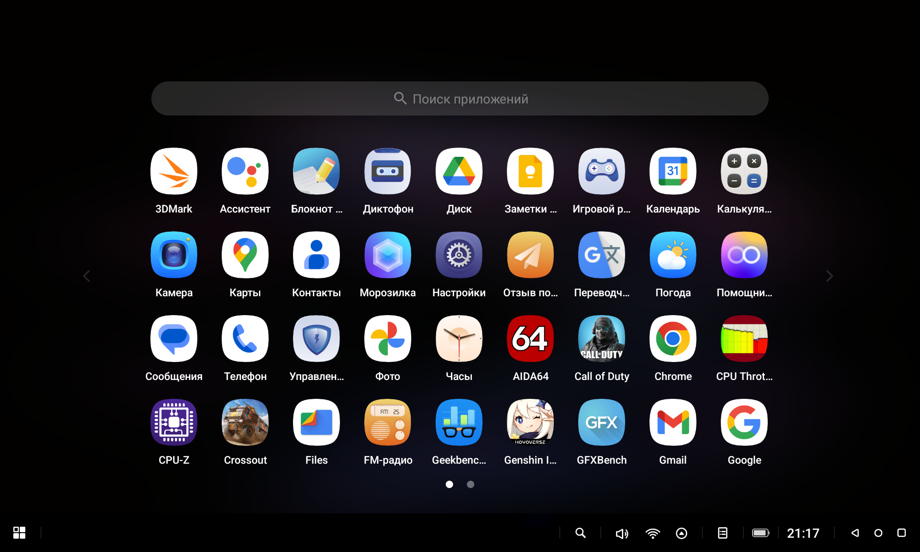The width and height of the screenshot is (920, 552).
Task: Open the Отзыв feedback app
Action: click(x=530, y=255)
